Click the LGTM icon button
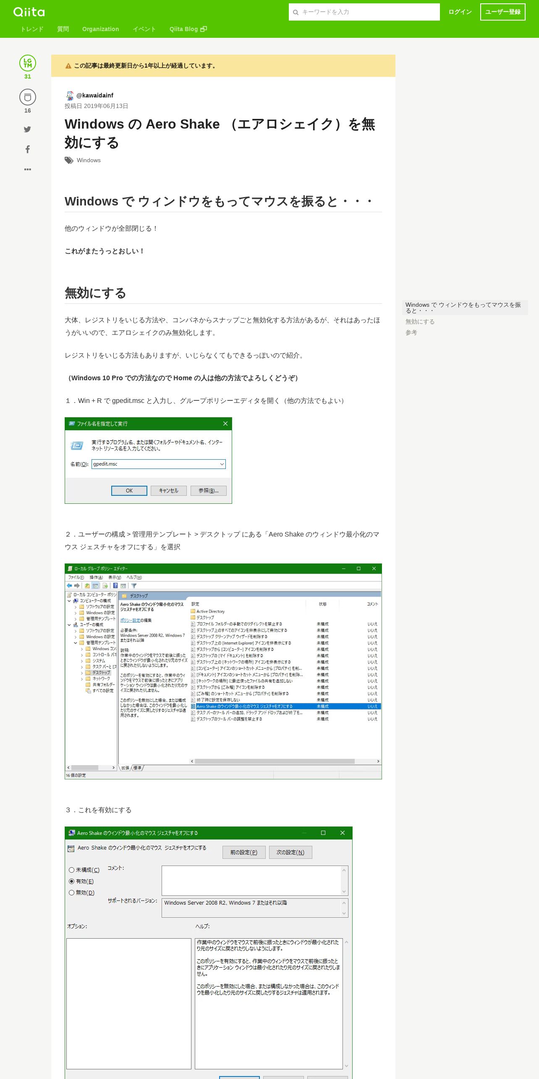This screenshot has width=539, height=1079. click(x=28, y=63)
